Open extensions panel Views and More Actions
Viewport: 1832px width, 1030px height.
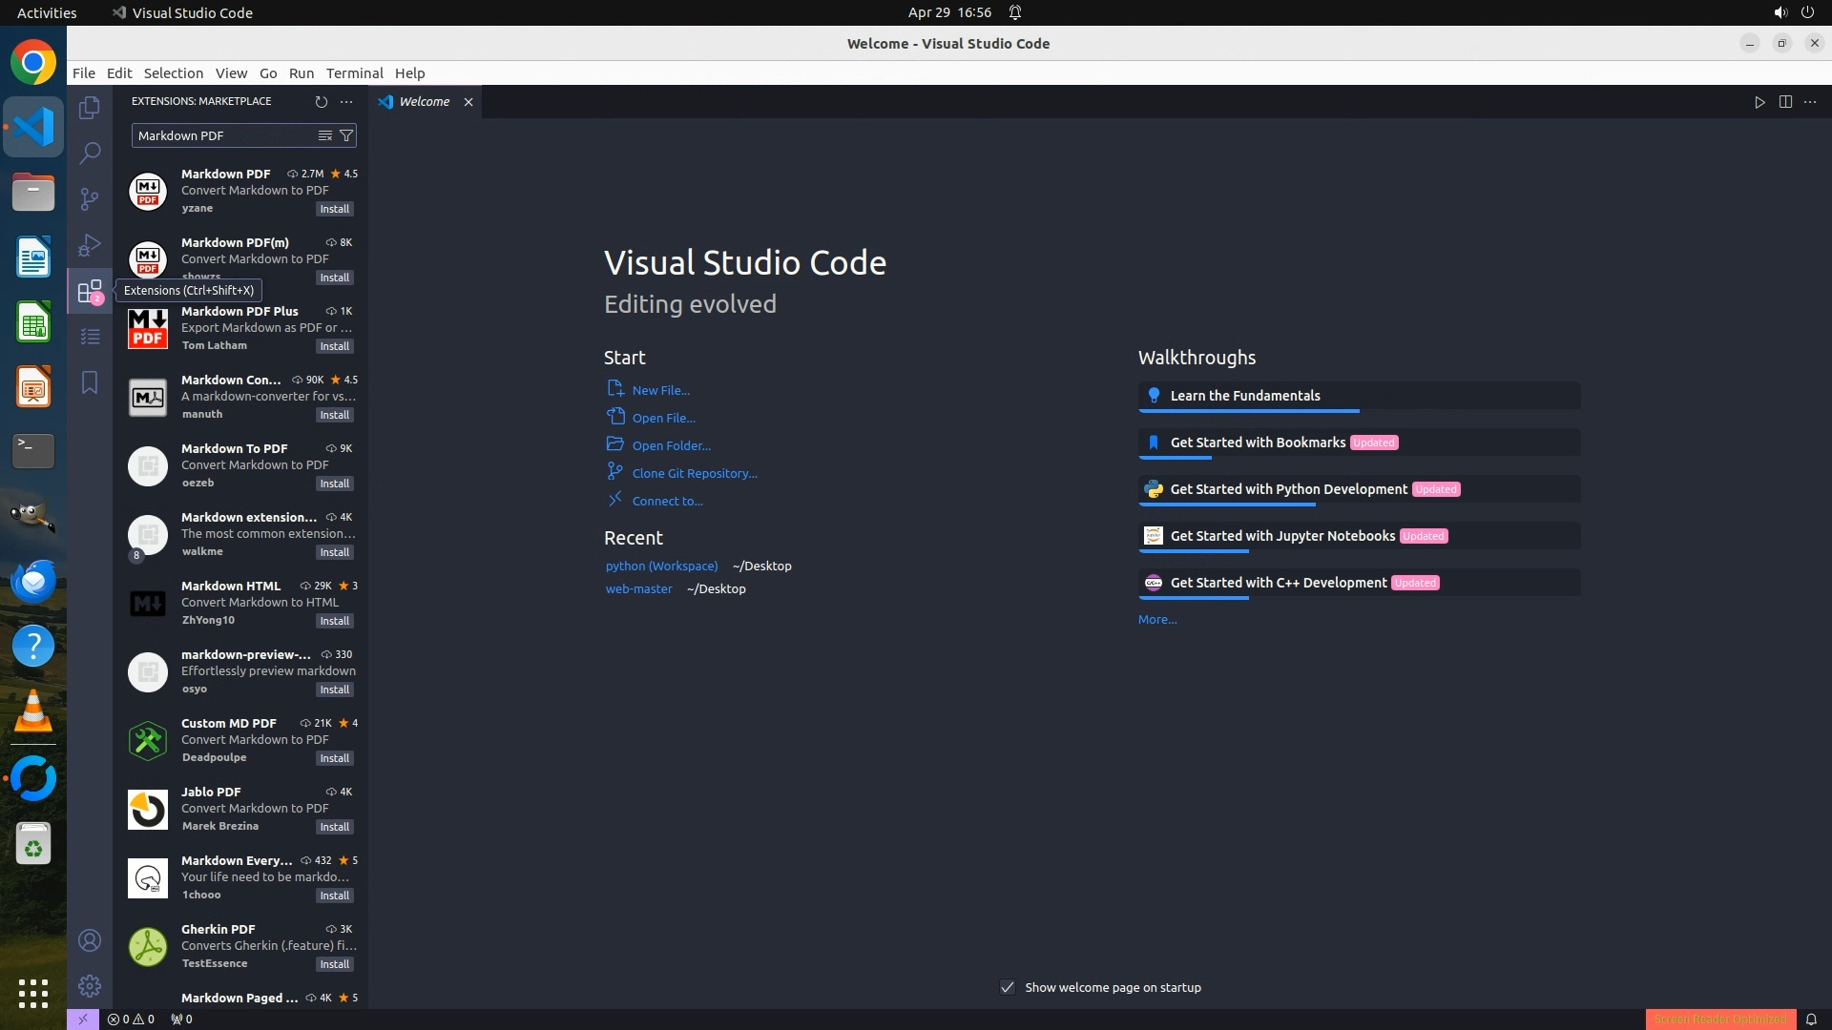coord(346,101)
